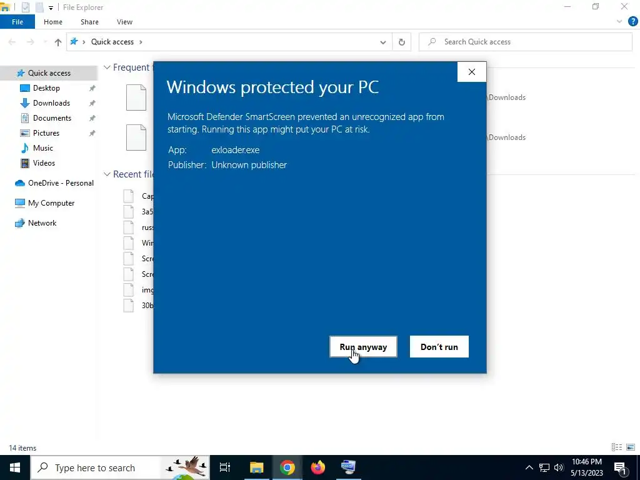The height and width of the screenshot is (480, 640).
Task: Open the notification center icon
Action: [621, 467]
